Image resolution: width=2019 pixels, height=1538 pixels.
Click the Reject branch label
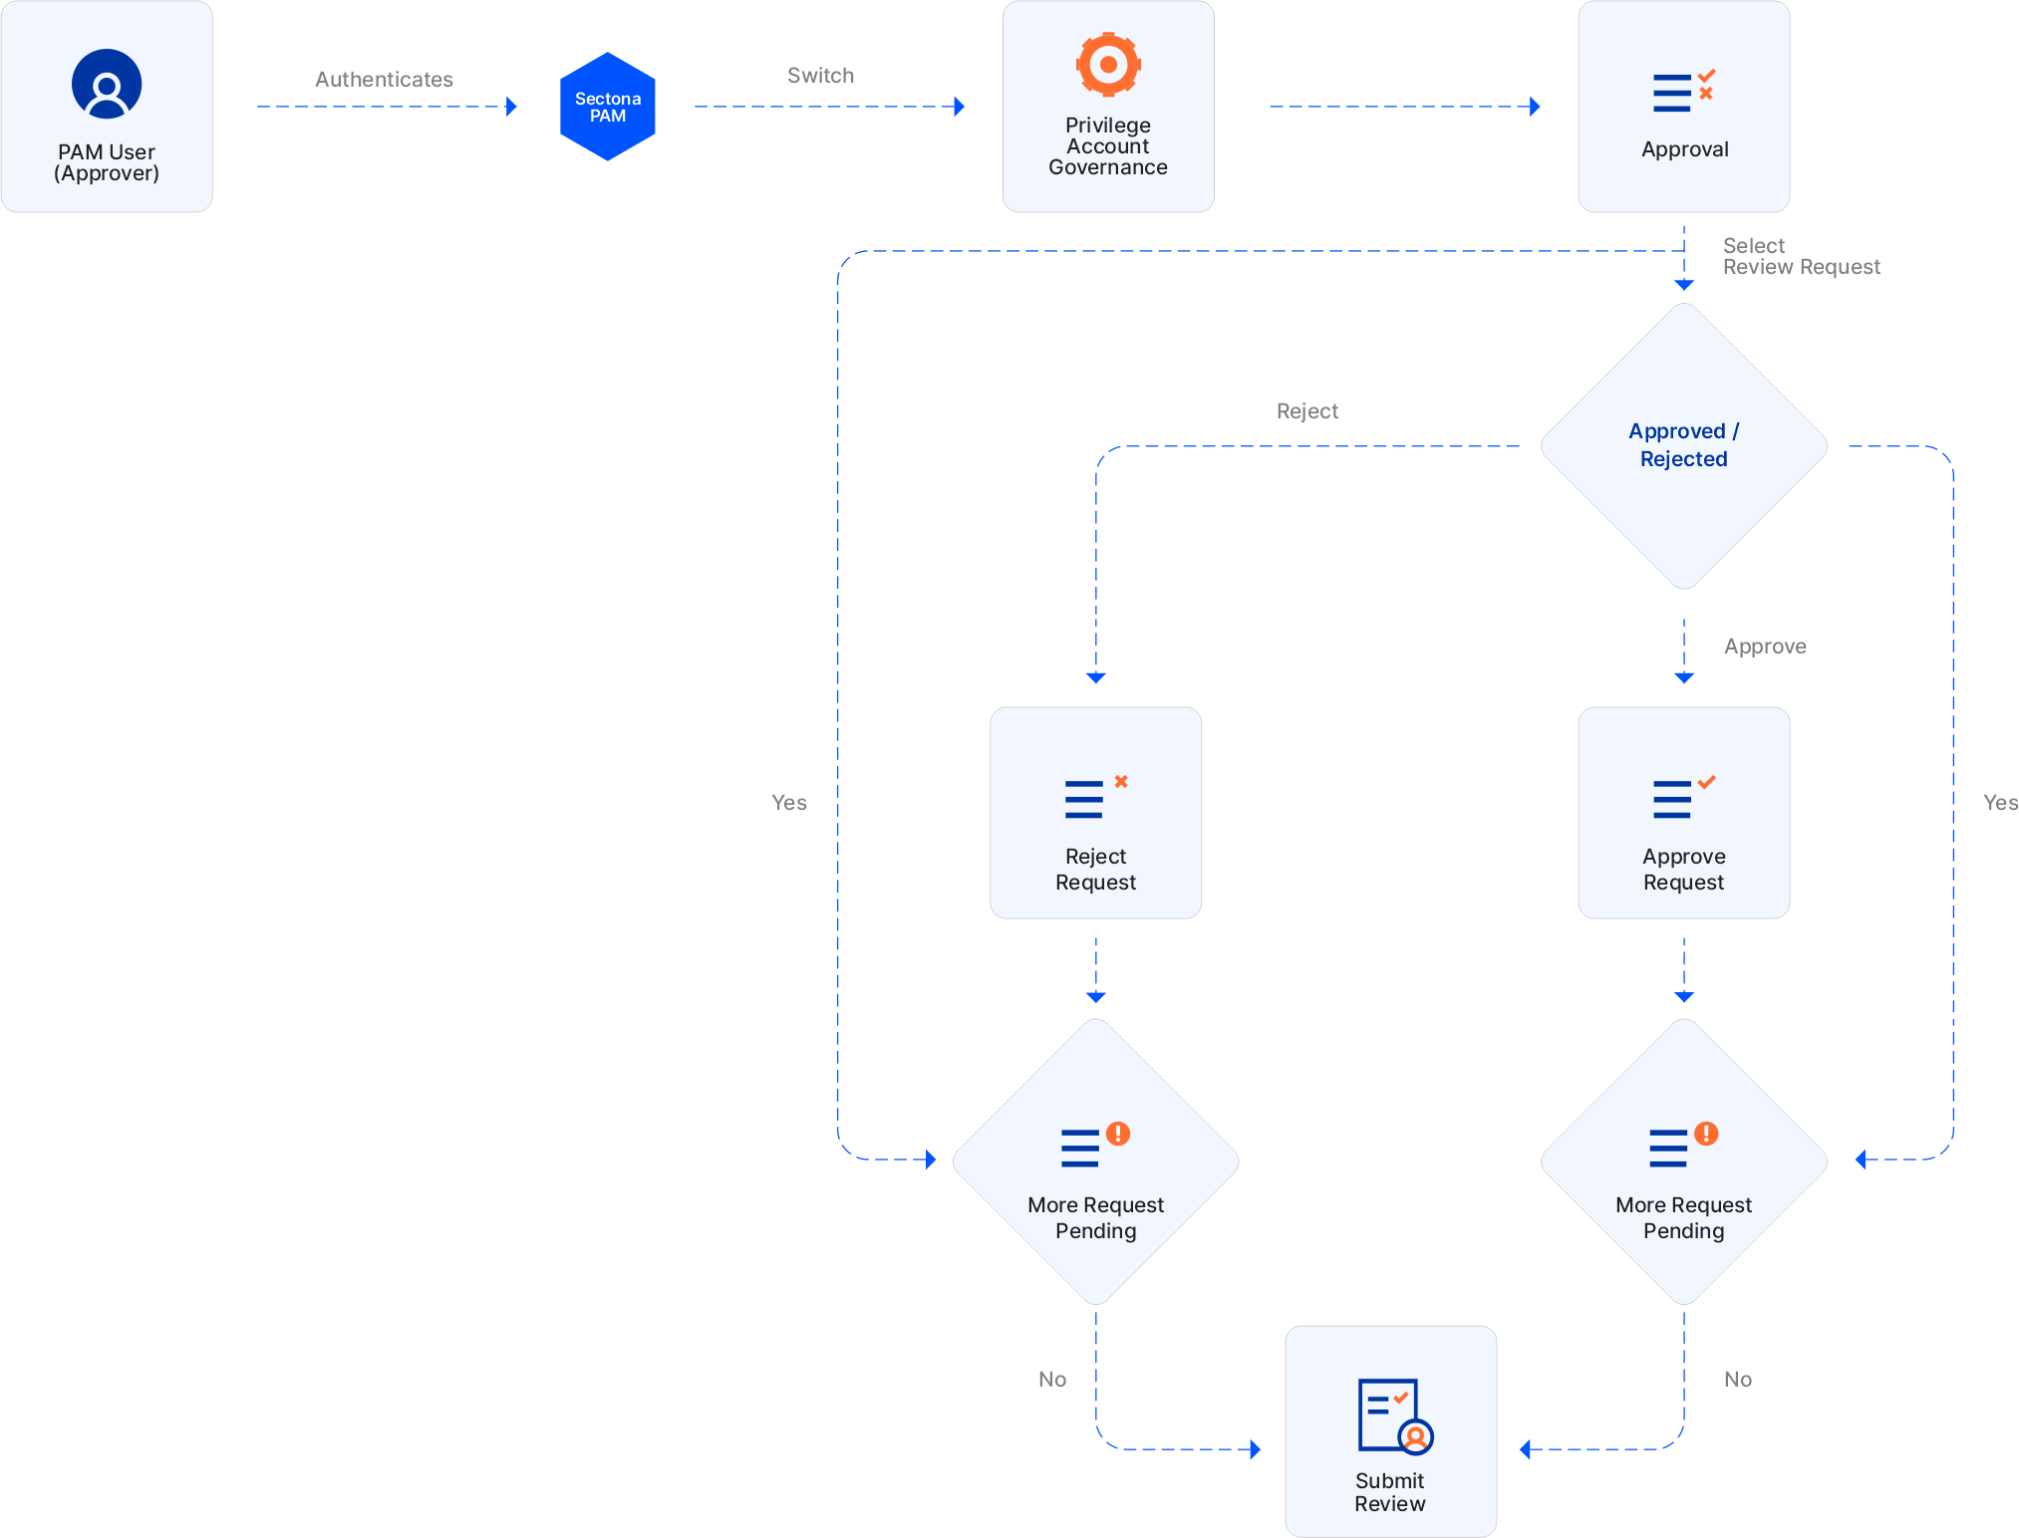pos(1306,411)
